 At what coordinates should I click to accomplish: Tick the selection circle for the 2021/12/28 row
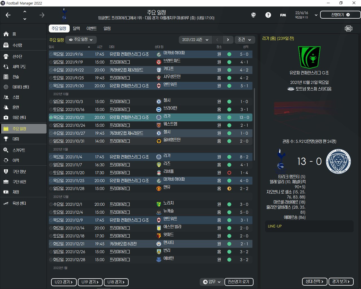(51, 260)
